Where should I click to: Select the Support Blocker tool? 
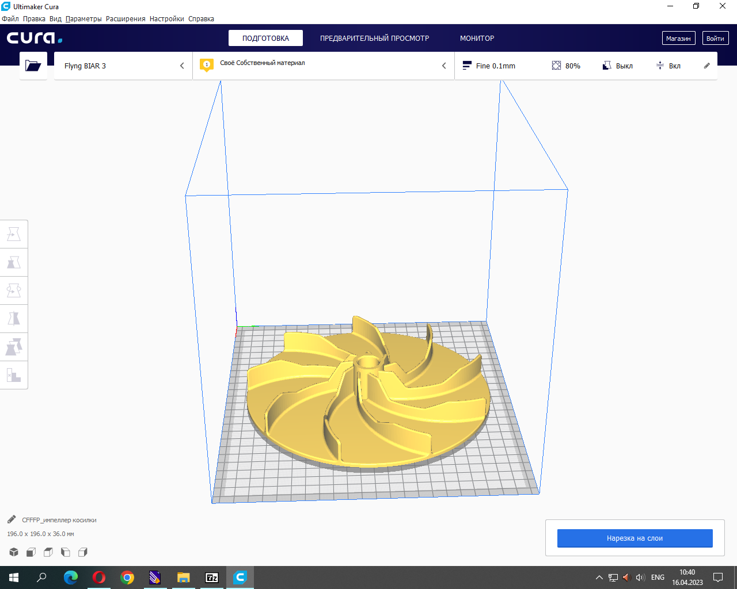[x=14, y=375]
